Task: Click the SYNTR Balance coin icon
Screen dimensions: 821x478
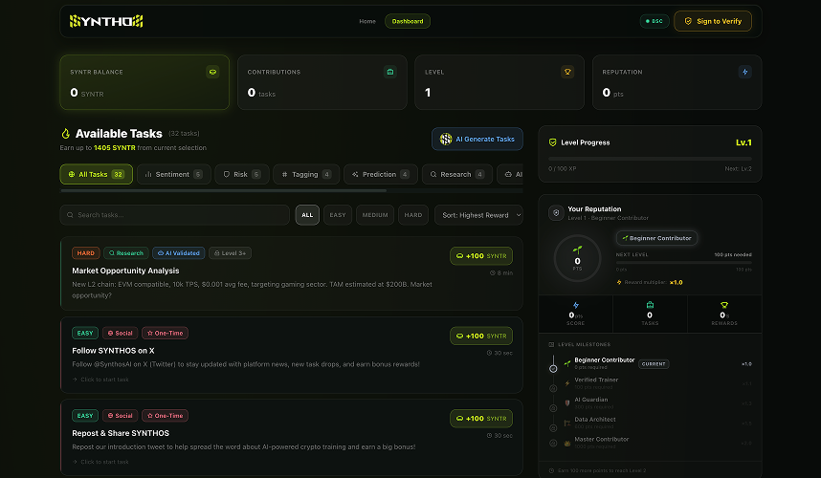Action: point(211,72)
